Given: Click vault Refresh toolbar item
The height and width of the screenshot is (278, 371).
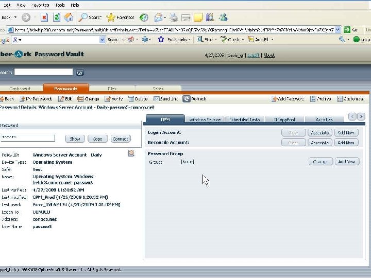Looking at the screenshot, I should click(194, 99).
